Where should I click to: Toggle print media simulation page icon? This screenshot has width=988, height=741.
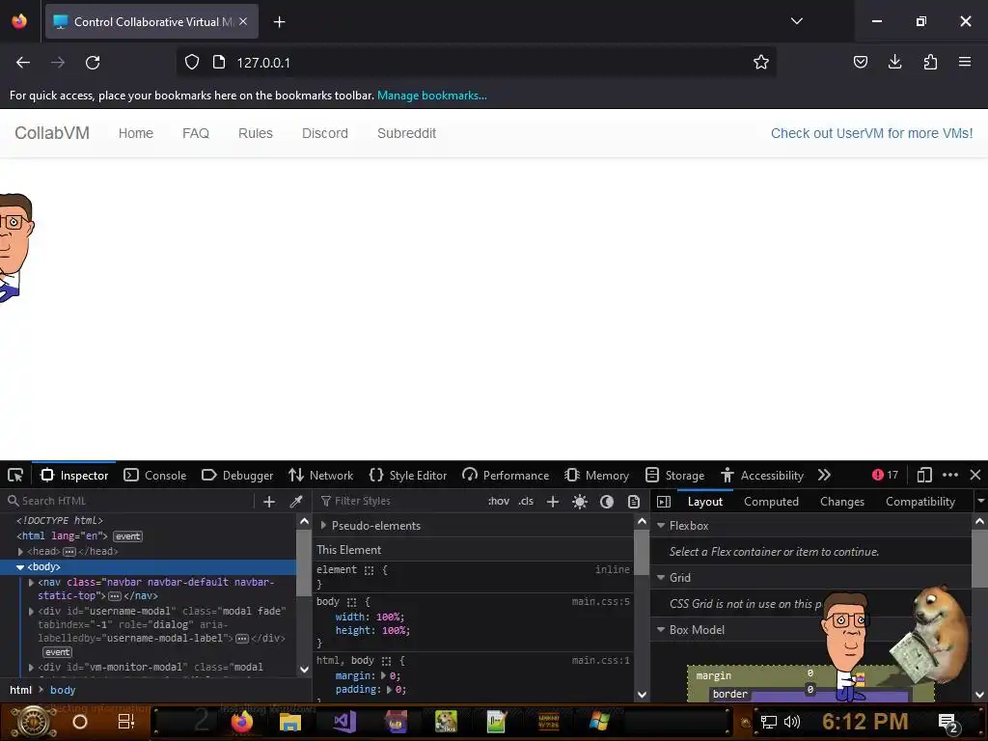point(634,502)
